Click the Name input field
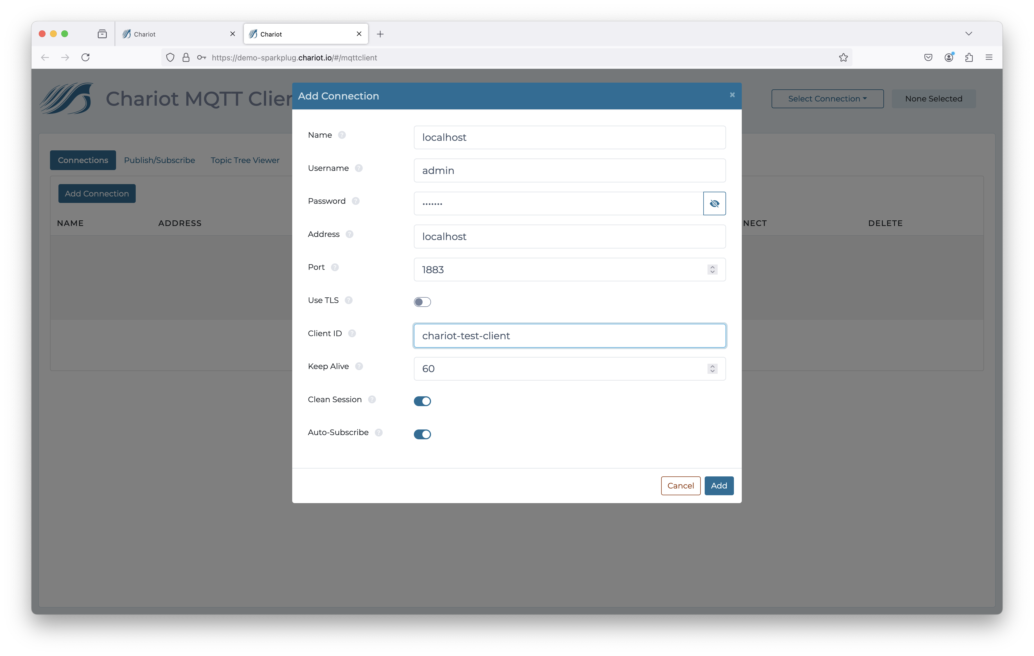This screenshot has width=1034, height=656. 569,137
